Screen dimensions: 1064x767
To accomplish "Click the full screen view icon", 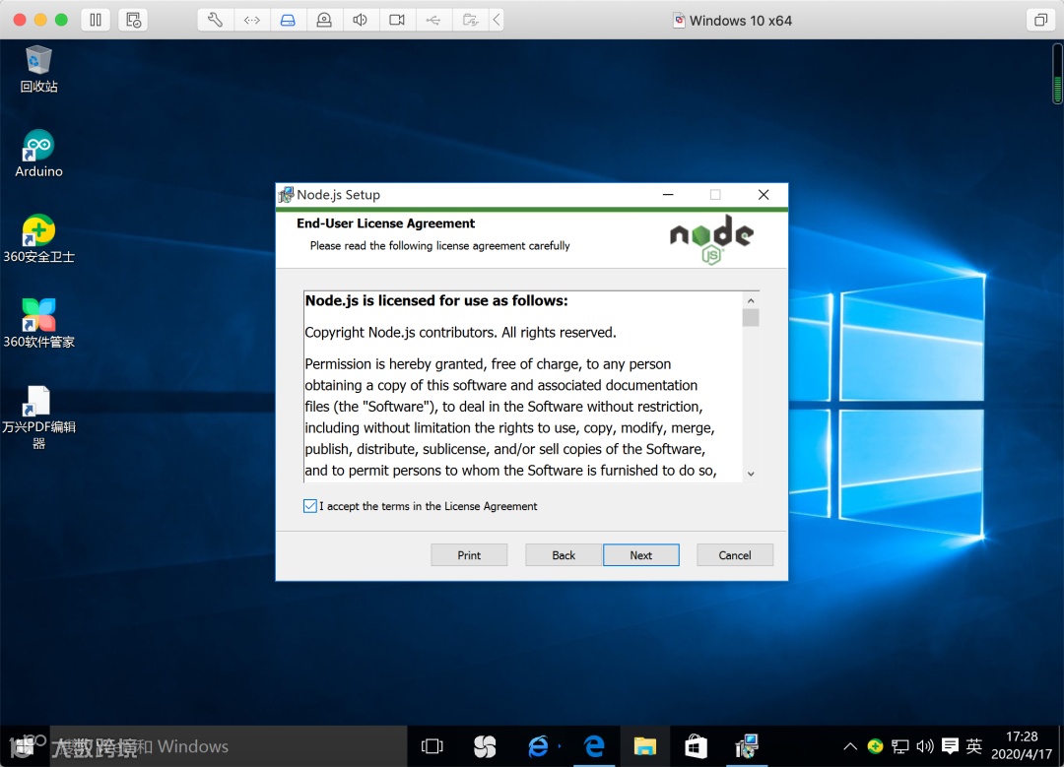I will pyautogui.click(x=1040, y=20).
